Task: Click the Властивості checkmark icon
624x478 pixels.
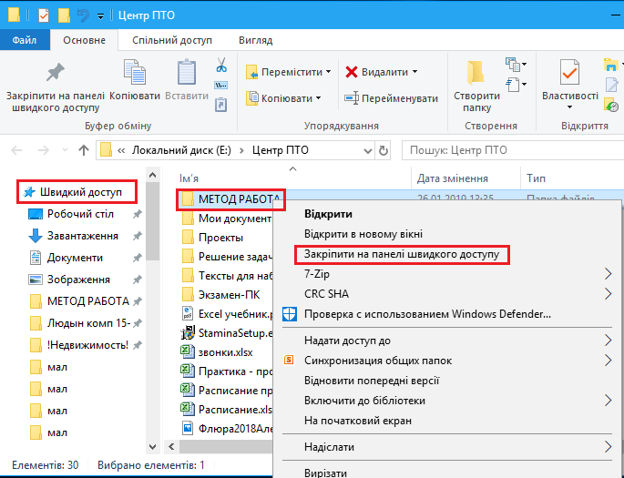Action: click(570, 72)
